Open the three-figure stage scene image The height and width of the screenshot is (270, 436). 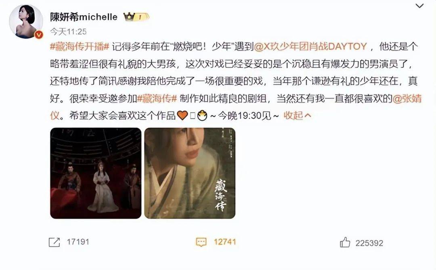(96, 173)
